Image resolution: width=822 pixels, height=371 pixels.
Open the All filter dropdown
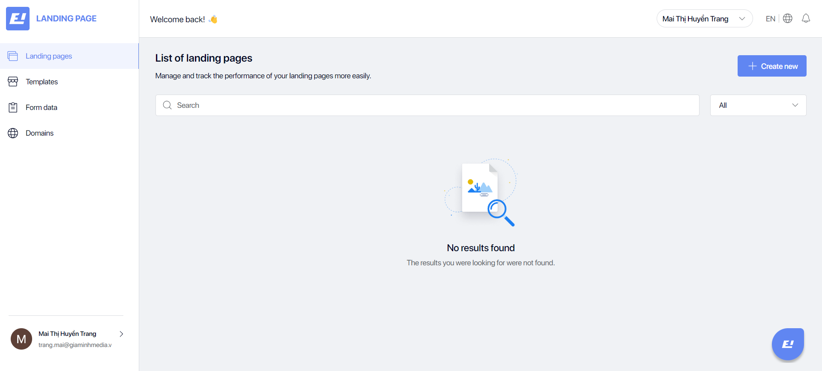758,105
